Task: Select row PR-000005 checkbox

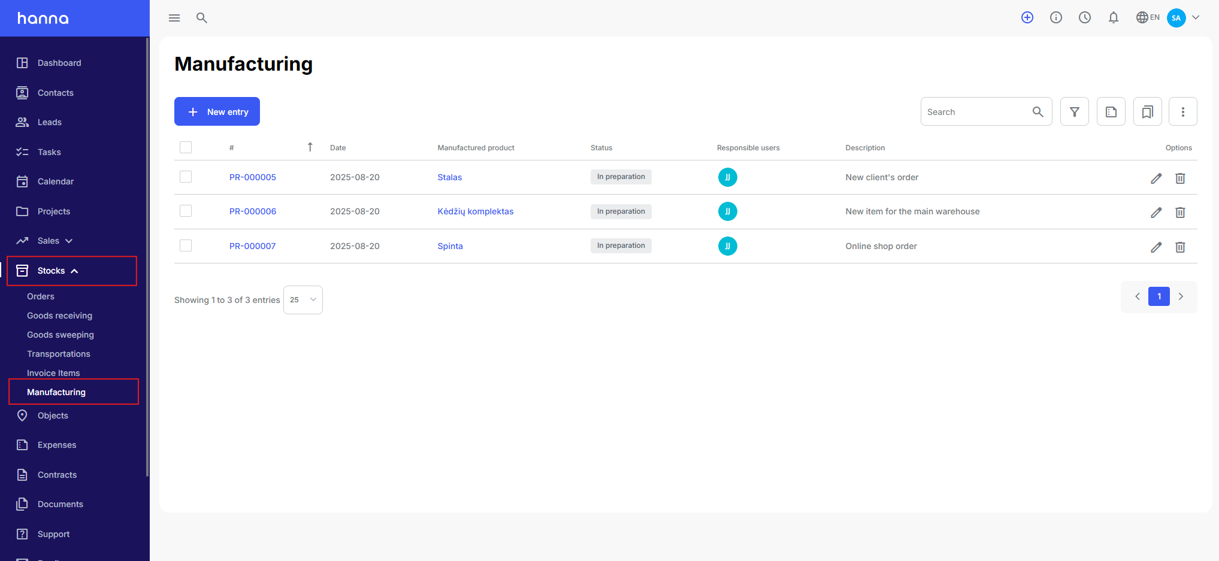Action: pos(186,177)
